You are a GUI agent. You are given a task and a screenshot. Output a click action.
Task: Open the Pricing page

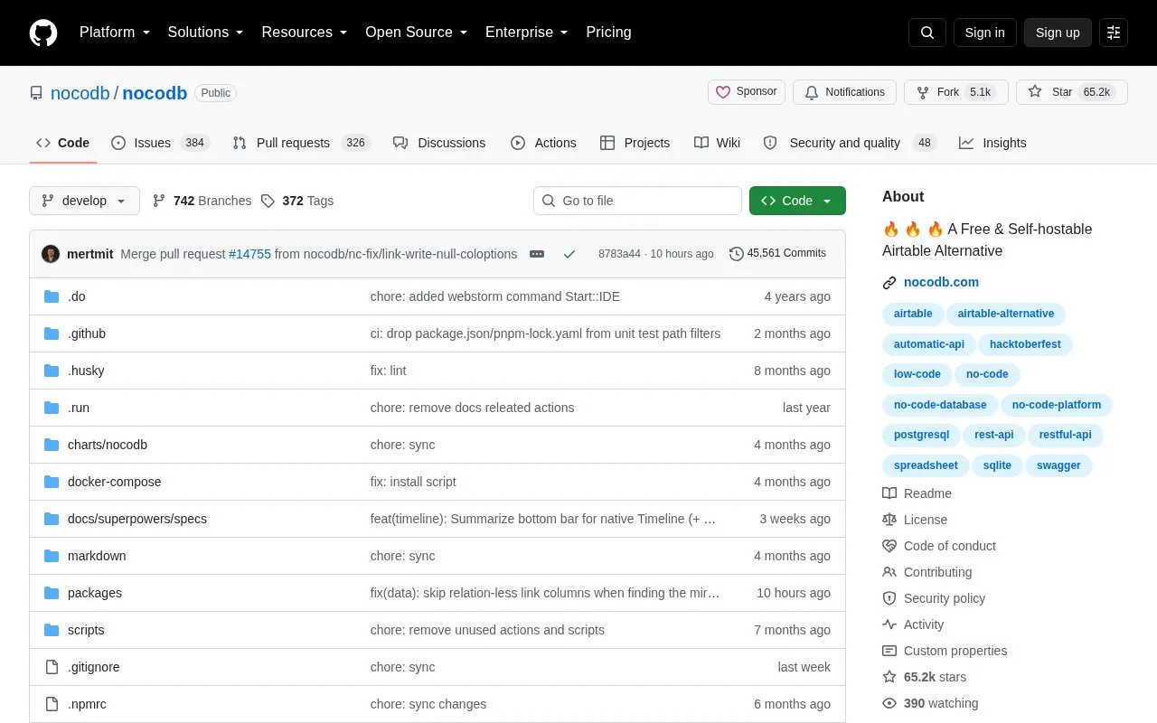pos(608,33)
